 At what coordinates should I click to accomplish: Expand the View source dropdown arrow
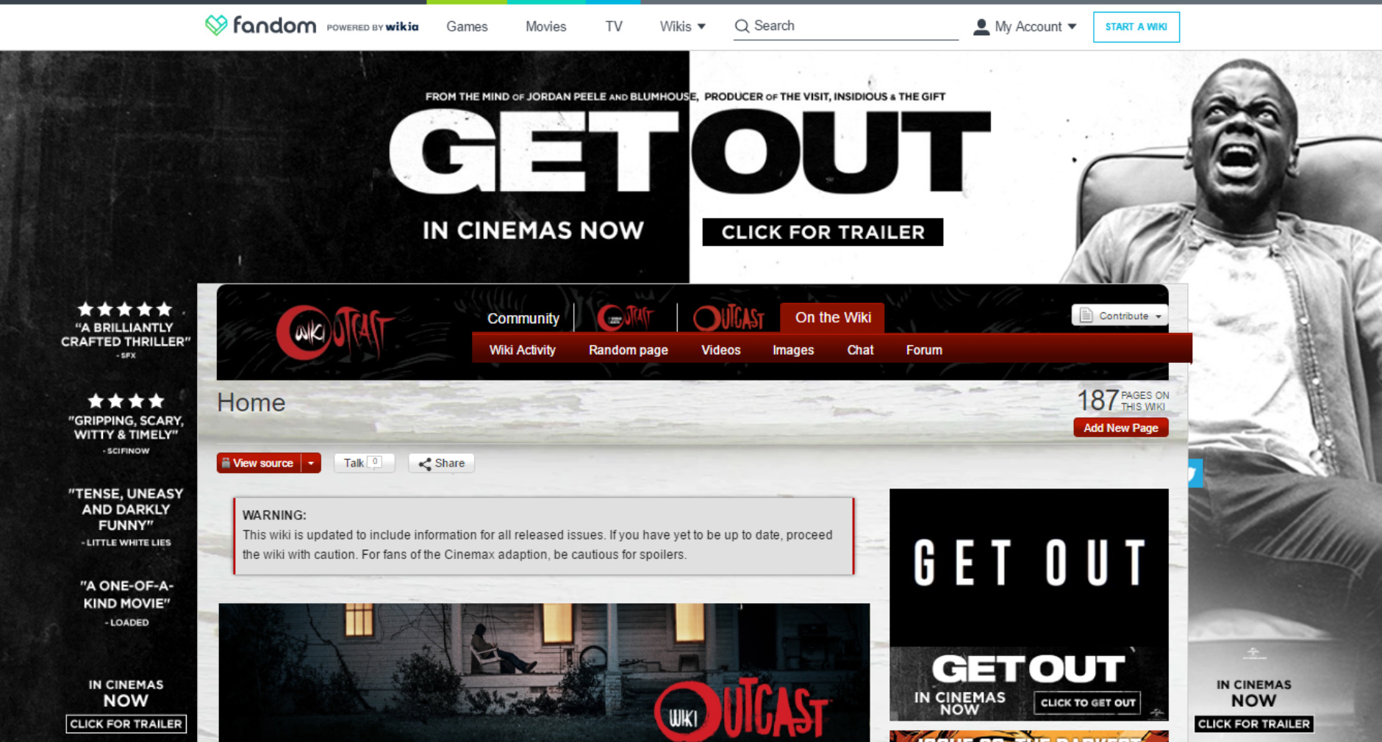pyautogui.click(x=311, y=463)
